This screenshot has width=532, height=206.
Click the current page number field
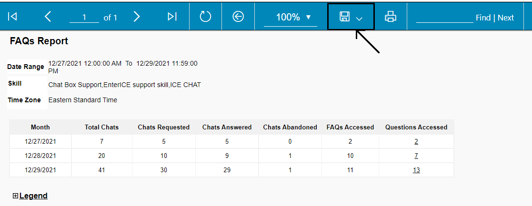click(x=84, y=18)
